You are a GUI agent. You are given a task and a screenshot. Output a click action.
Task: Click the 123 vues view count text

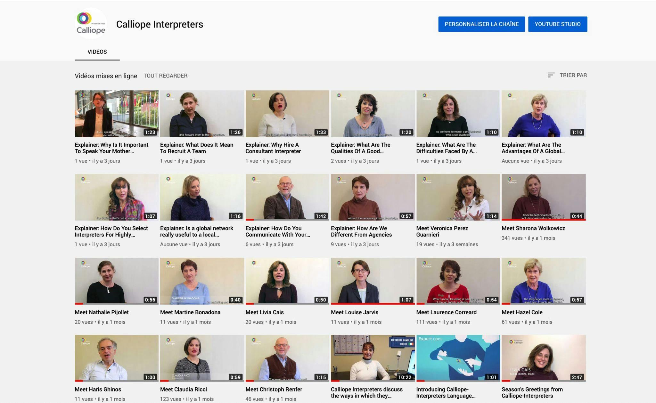171,399
